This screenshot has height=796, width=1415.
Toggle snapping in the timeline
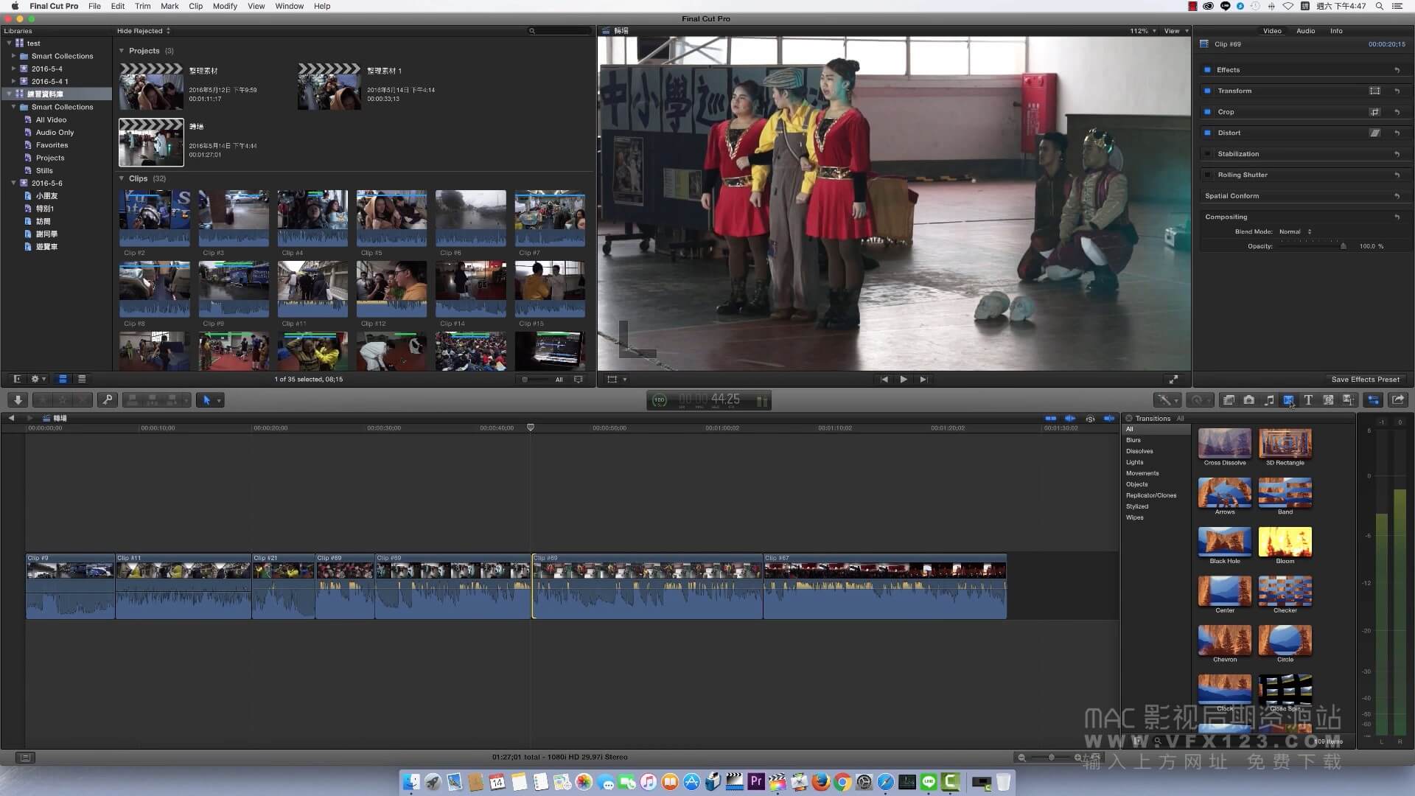1109,419
